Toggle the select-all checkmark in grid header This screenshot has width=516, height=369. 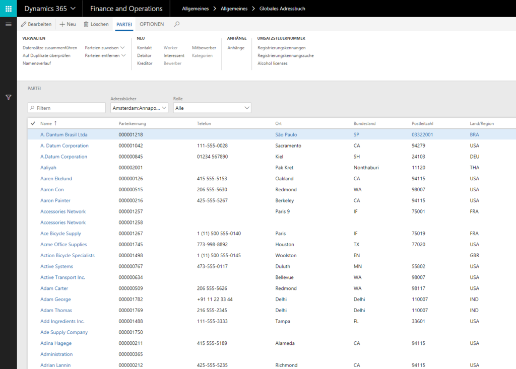(33, 123)
